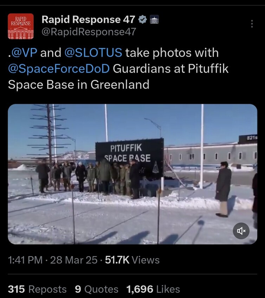Screen dimensions: 265x298
Task: Click the Rapid Response 47 display name
Action: [89, 19]
